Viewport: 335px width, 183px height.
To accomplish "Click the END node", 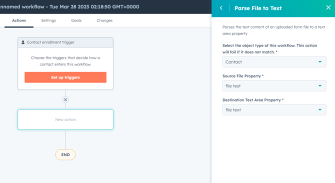I will (65, 154).
